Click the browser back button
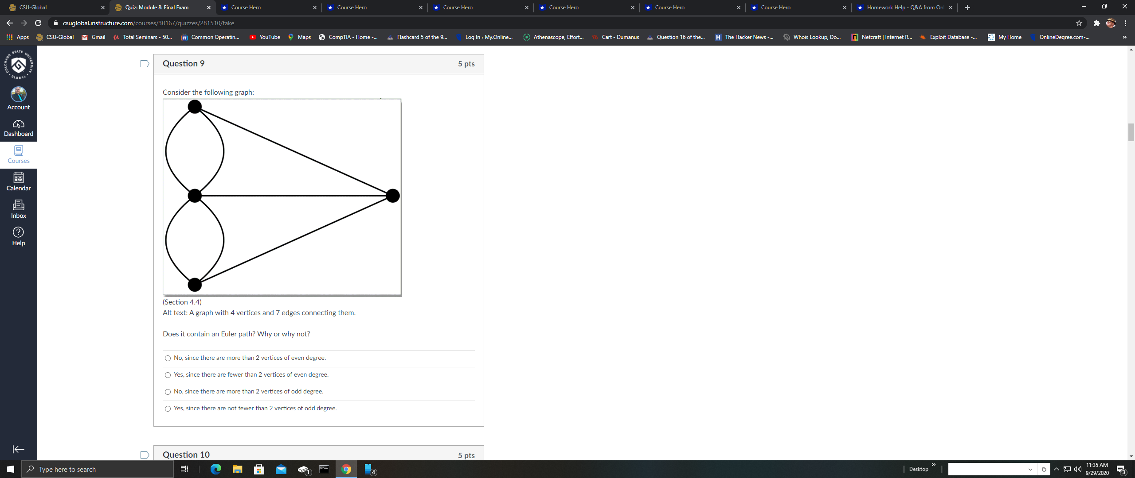The height and width of the screenshot is (478, 1135). (x=9, y=23)
